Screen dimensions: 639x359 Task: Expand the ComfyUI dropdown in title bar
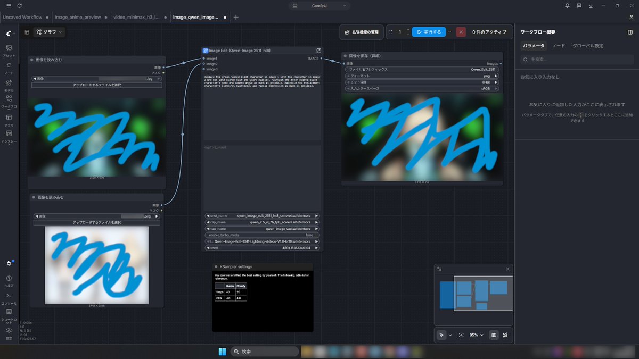tap(319, 5)
